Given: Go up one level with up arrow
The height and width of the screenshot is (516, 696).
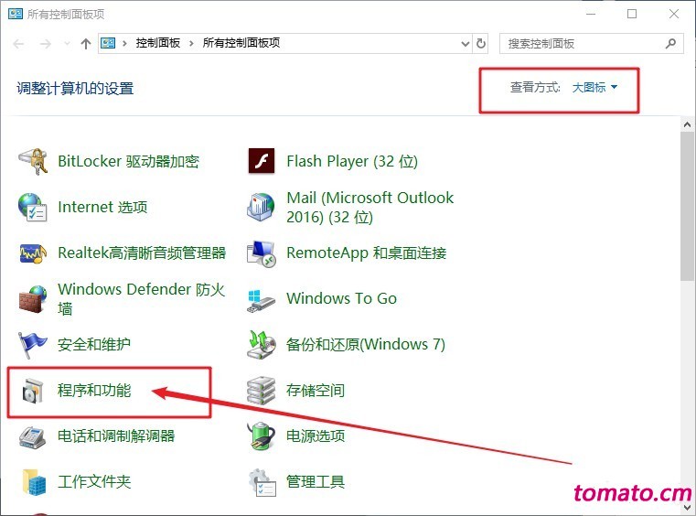Looking at the screenshot, I should [x=86, y=44].
